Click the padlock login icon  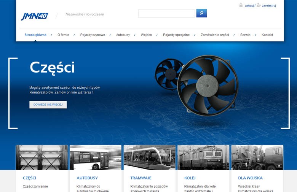241,5
